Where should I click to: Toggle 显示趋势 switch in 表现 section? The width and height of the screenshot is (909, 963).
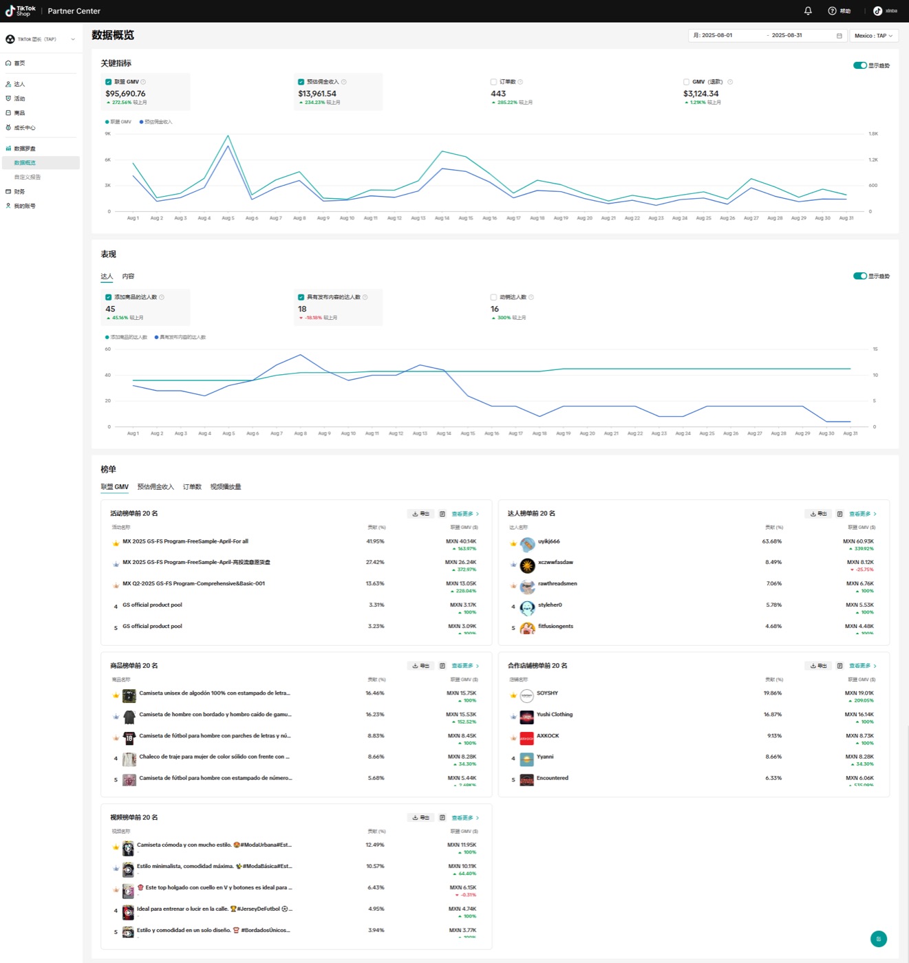pyautogui.click(x=859, y=276)
